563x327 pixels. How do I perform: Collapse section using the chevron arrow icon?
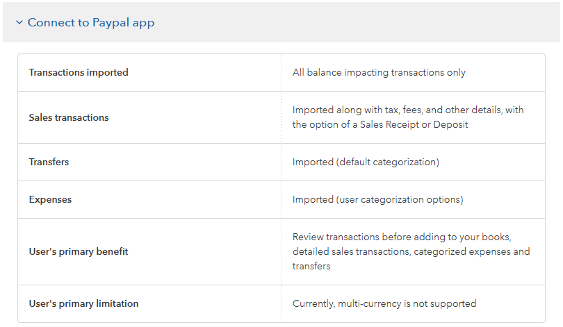[19, 23]
